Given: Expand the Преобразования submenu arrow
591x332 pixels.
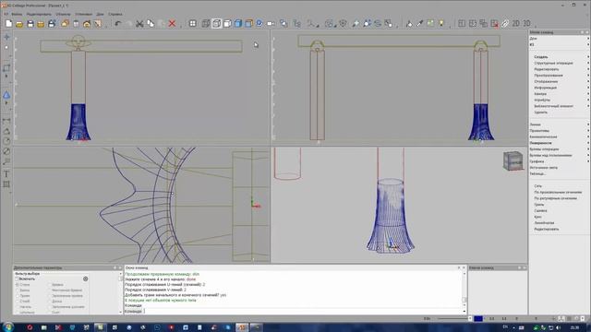Looking at the screenshot, I should (587, 76).
